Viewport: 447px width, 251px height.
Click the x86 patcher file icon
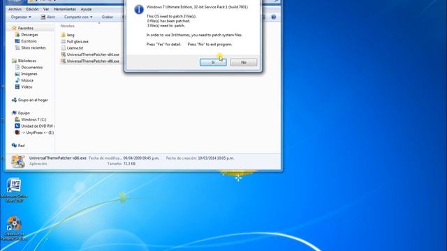[64, 61]
